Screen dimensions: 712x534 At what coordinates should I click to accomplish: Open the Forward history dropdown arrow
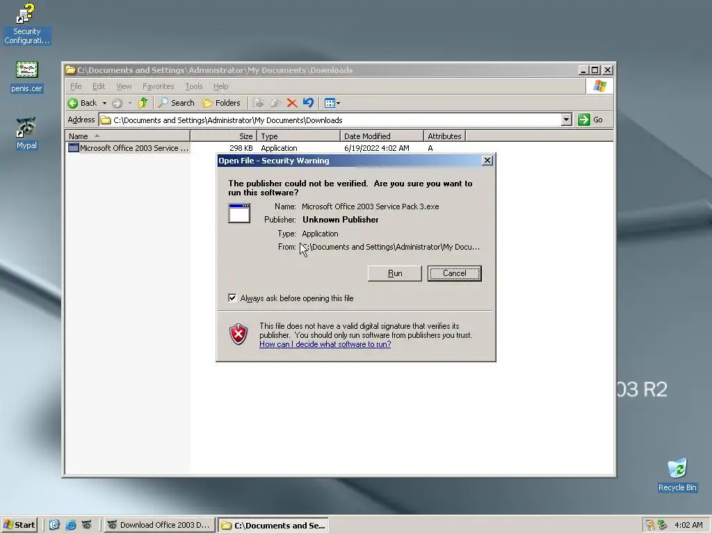130,103
